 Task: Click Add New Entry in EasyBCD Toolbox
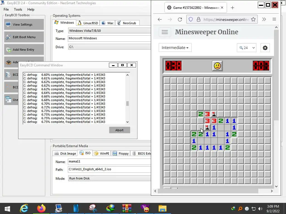click(24, 50)
